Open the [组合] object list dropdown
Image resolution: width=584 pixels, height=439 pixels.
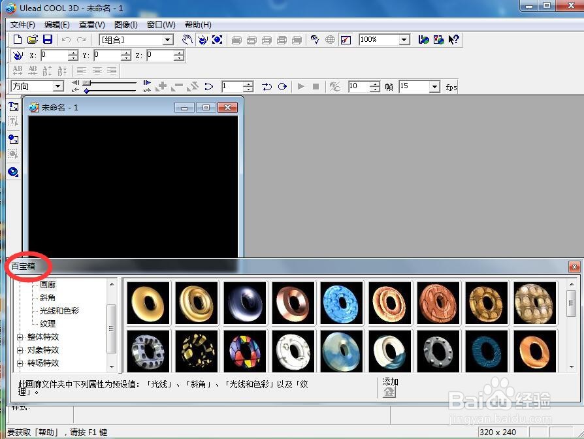[x=168, y=39]
